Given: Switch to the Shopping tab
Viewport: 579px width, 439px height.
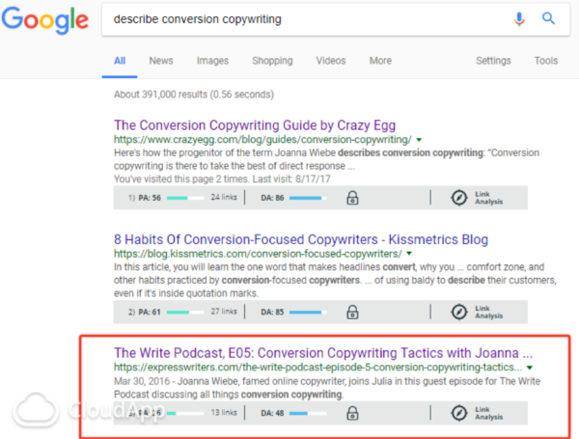Looking at the screenshot, I should tap(272, 61).
